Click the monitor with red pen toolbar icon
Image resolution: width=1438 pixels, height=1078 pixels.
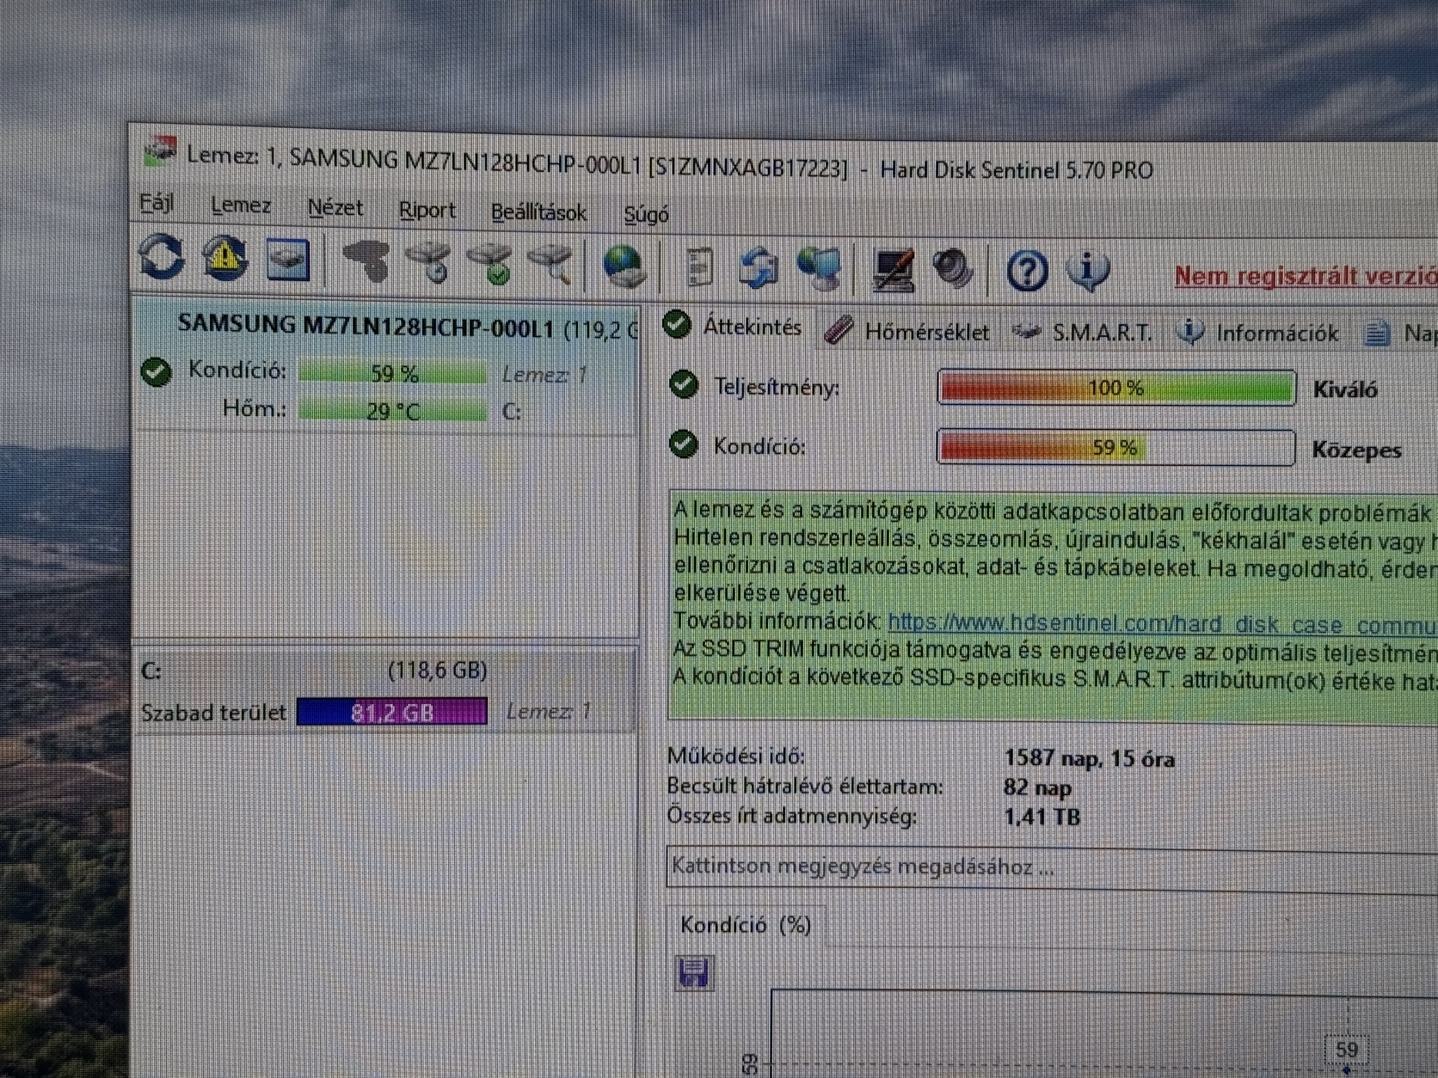tap(893, 270)
